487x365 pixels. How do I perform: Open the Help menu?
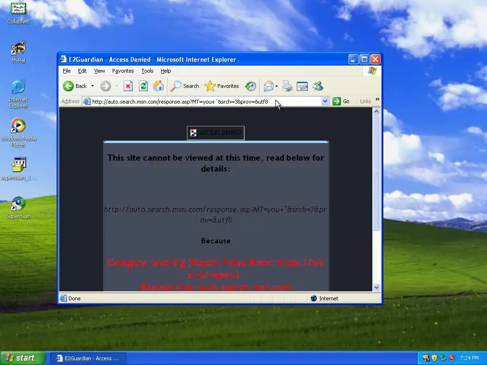click(x=166, y=71)
